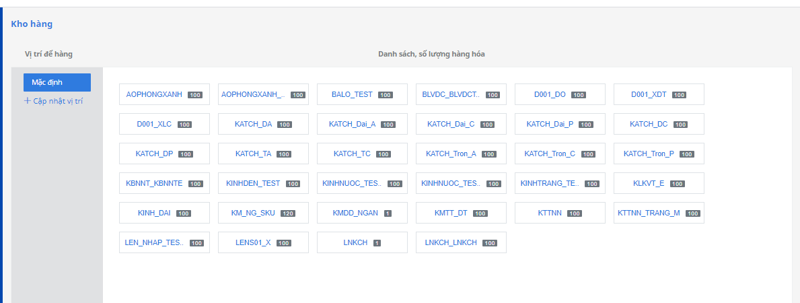Image resolution: width=800 pixels, height=303 pixels.
Task: Click the quantity badge 1 on LNKCH
Action: 377,243
